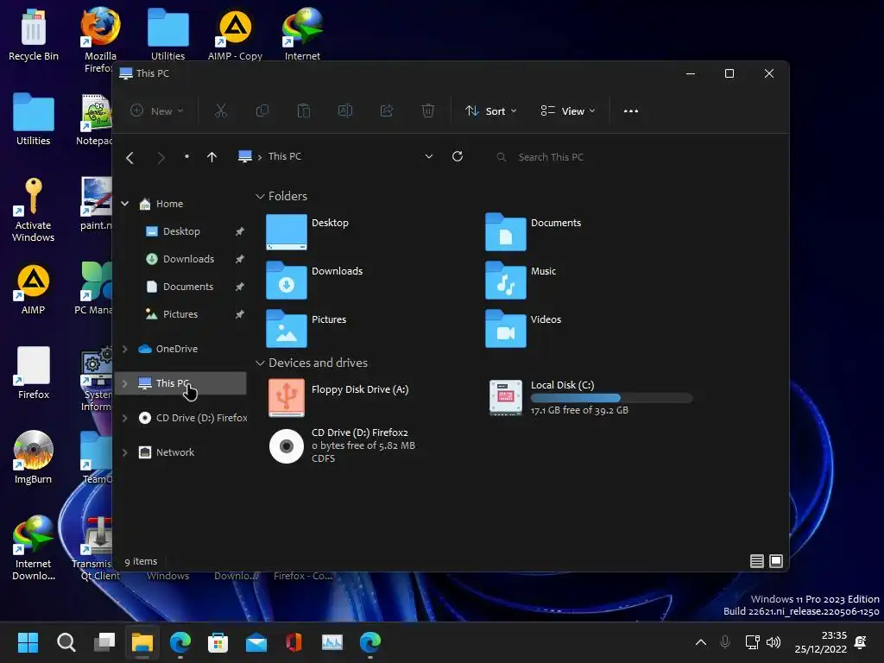This screenshot has width=884, height=663.
Task: Click the Paste clipboard icon in toolbar
Action: 303,111
